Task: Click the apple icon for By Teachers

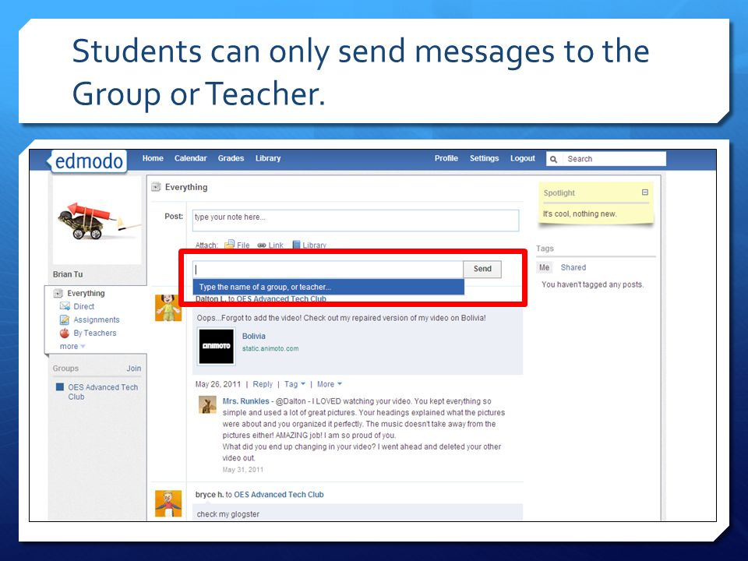Action: point(65,333)
